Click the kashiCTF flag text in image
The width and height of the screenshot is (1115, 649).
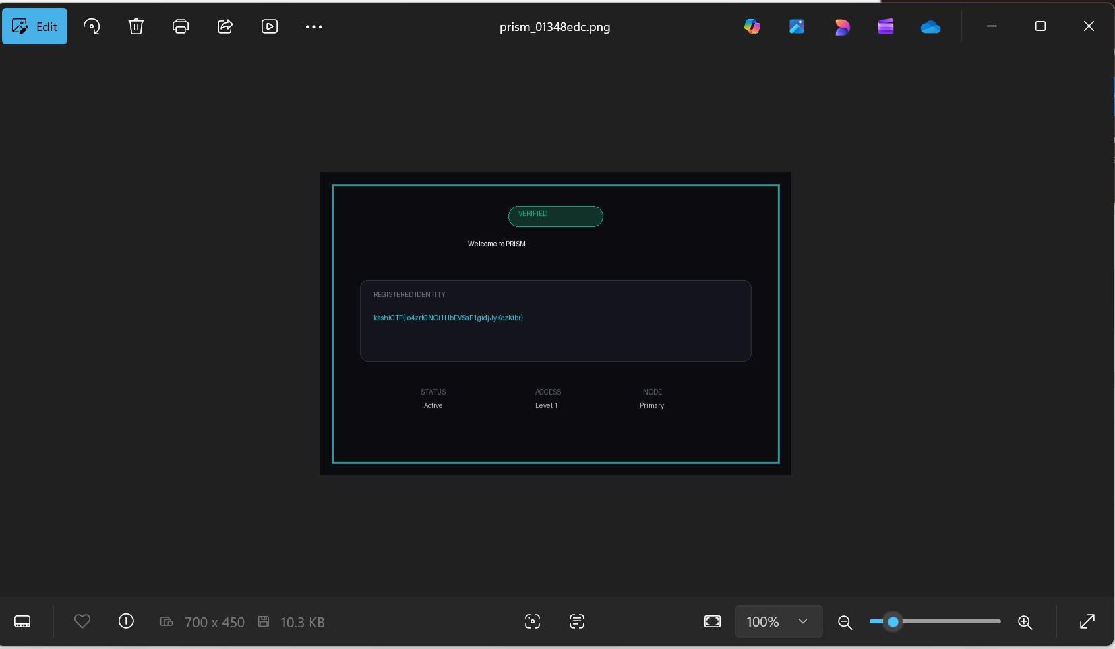[x=448, y=318]
